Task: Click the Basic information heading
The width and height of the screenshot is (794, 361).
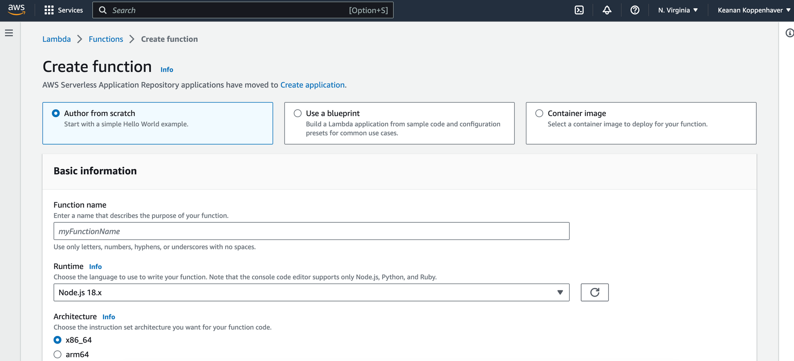Action: click(95, 171)
